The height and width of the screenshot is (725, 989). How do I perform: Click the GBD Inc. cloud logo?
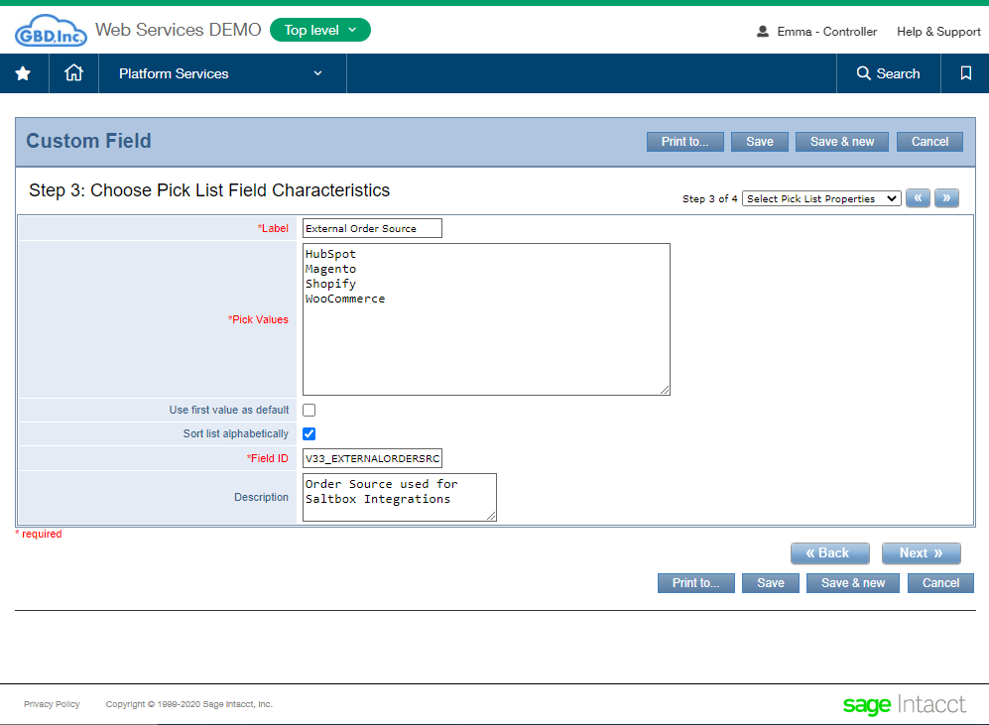pos(52,31)
